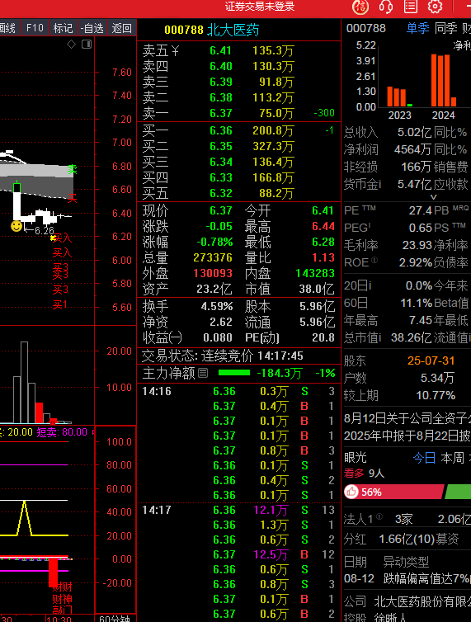The height and width of the screenshot is (622, 471).
Task: Click the 2023 profit bar chart group
Action: pyautogui.click(x=399, y=97)
